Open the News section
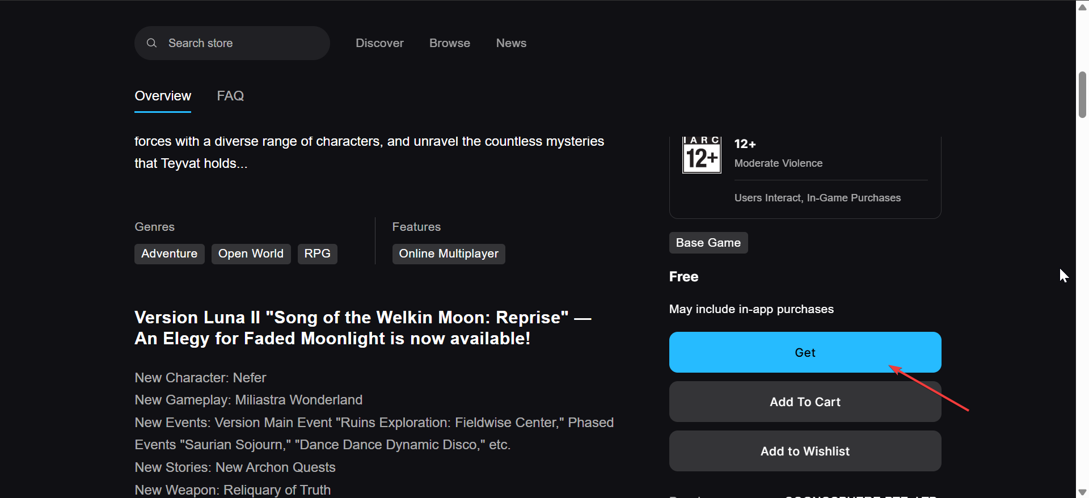 click(x=511, y=43)
